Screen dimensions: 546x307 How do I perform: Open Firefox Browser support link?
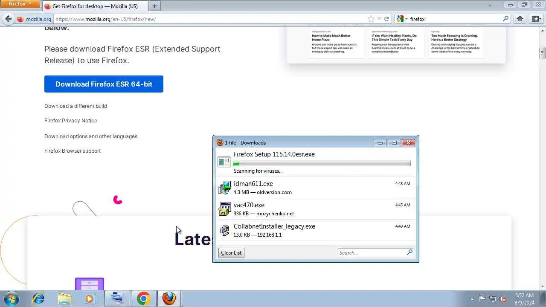tap(73, 151)
